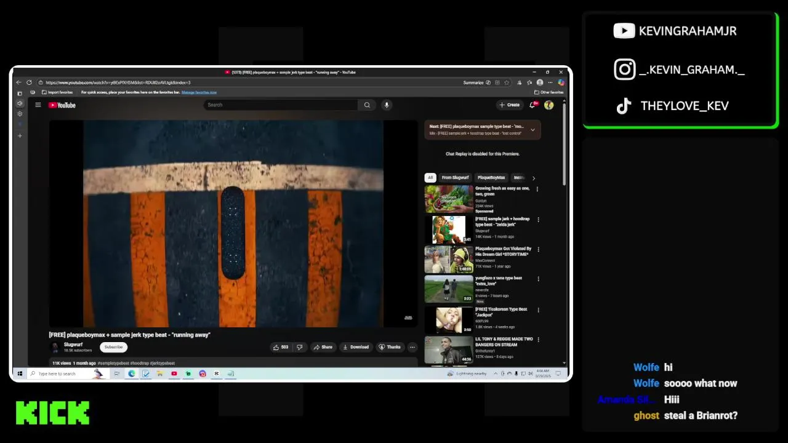Open options for 'extra_love' video
The image size is (788, 443).
click(538, 279)
